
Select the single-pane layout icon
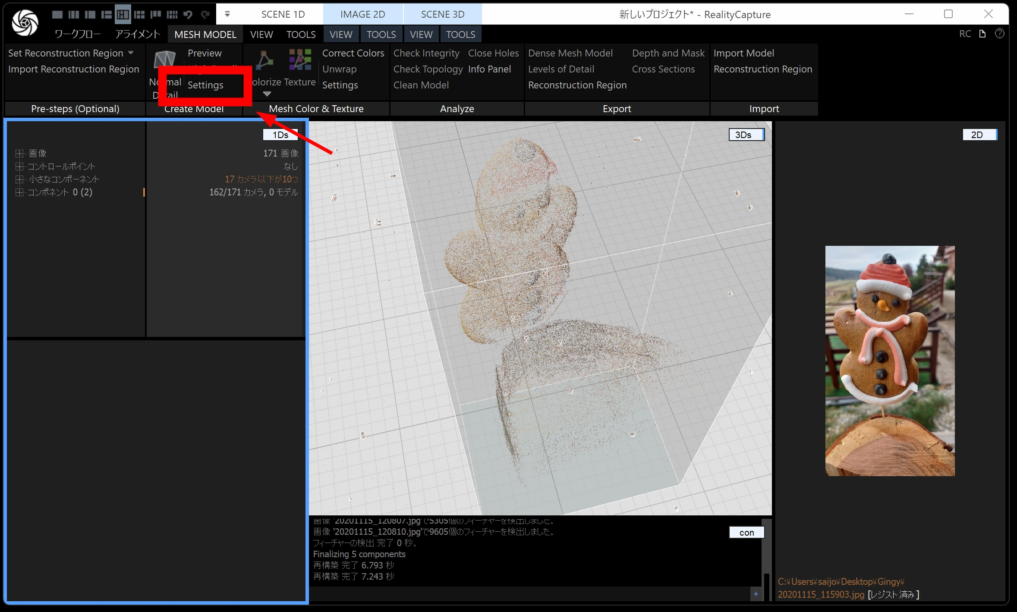[x=57, y=15]
